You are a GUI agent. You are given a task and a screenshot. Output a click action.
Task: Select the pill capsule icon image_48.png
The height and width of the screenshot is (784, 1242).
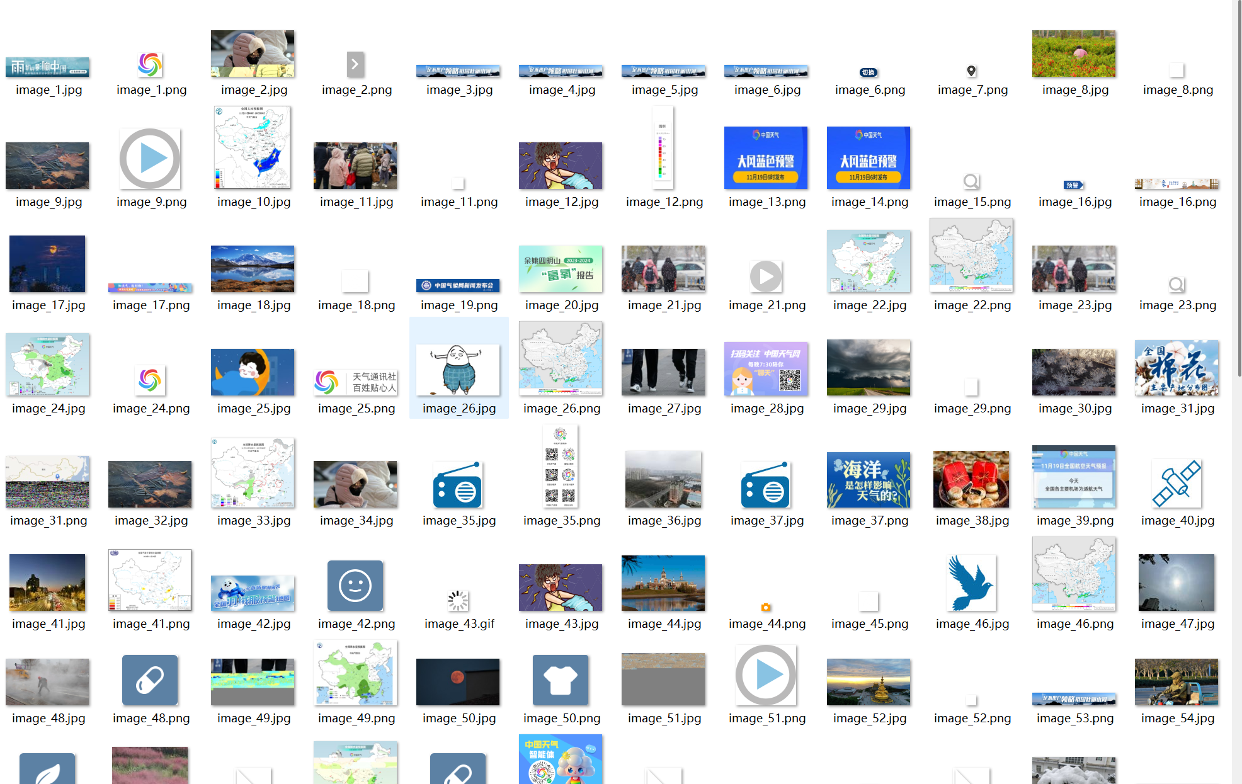150,680
